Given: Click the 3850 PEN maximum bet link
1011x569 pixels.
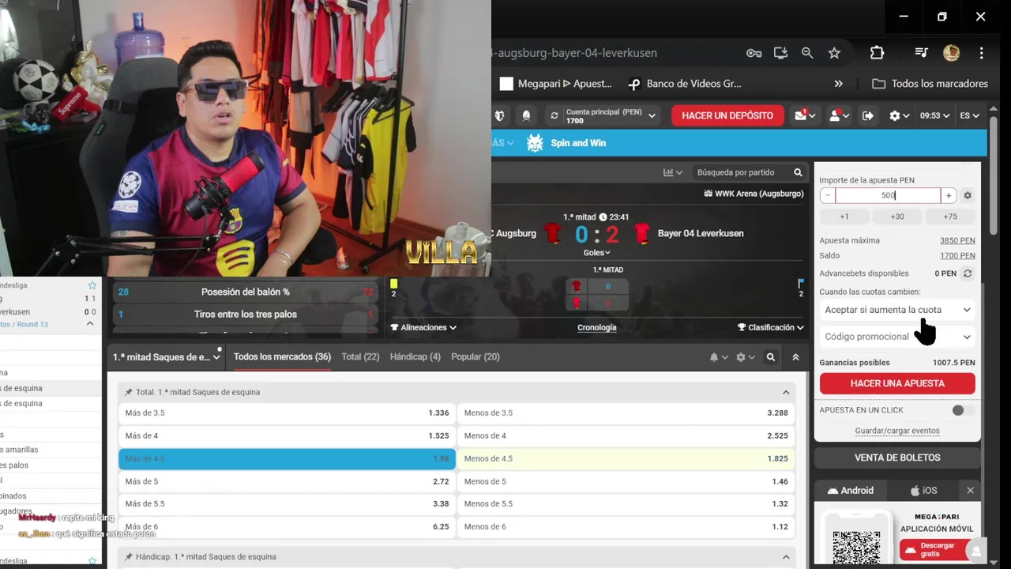Looking at the screenshot, I should pyautogui.click(x=957, y=240).
